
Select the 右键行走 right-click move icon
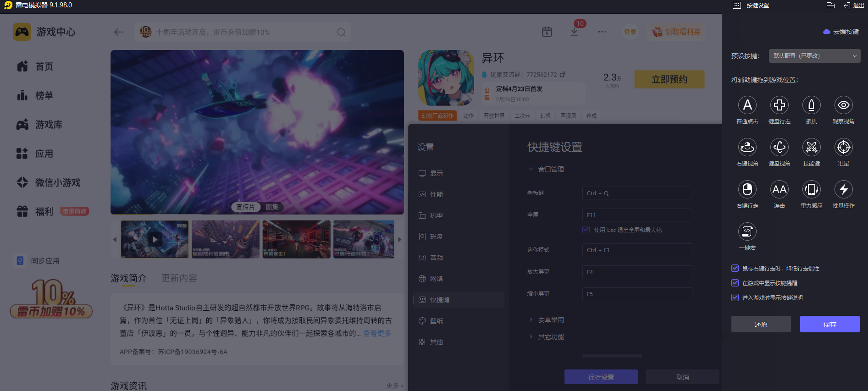click(x=747, y=190)
